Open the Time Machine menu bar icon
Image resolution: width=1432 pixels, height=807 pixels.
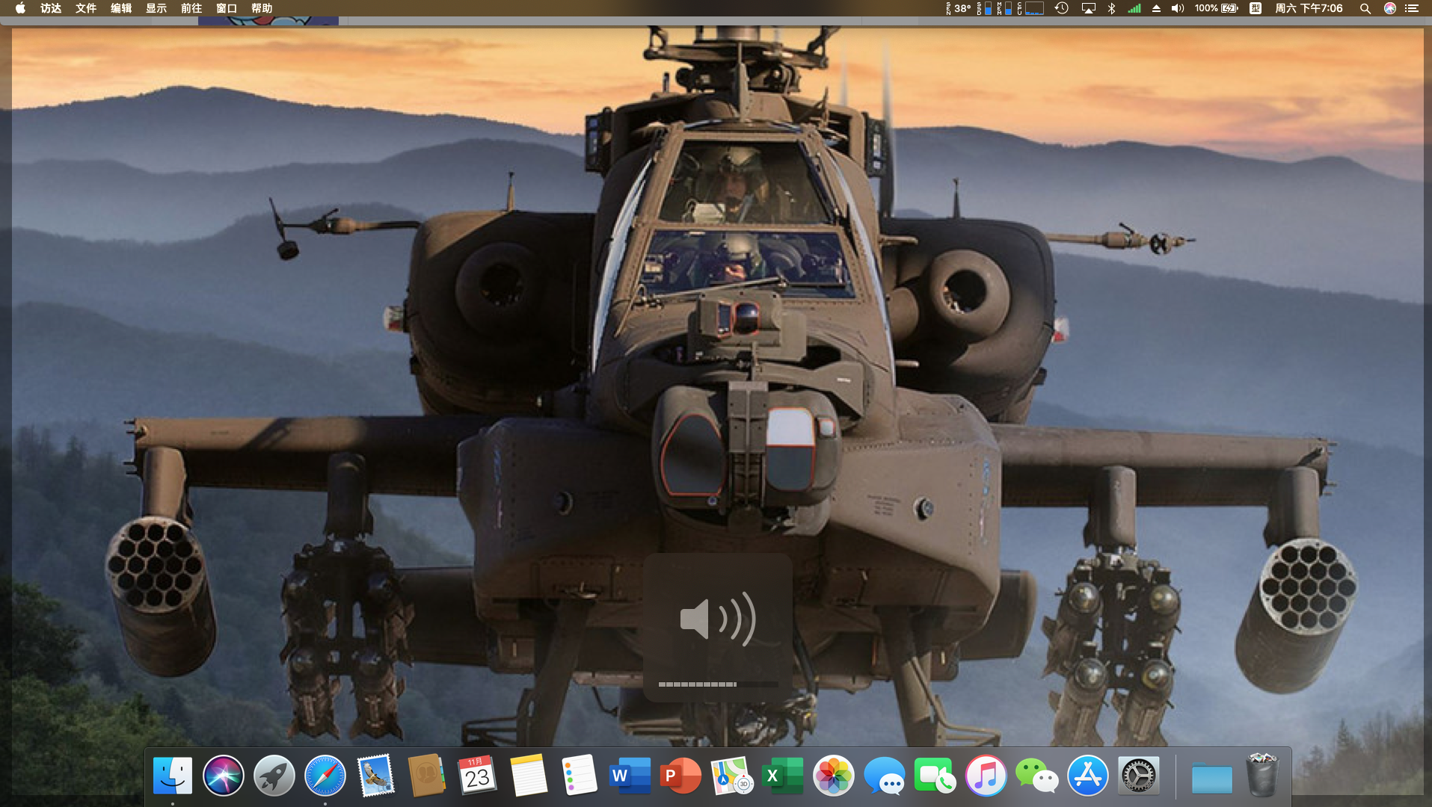tap(1061, 8)
